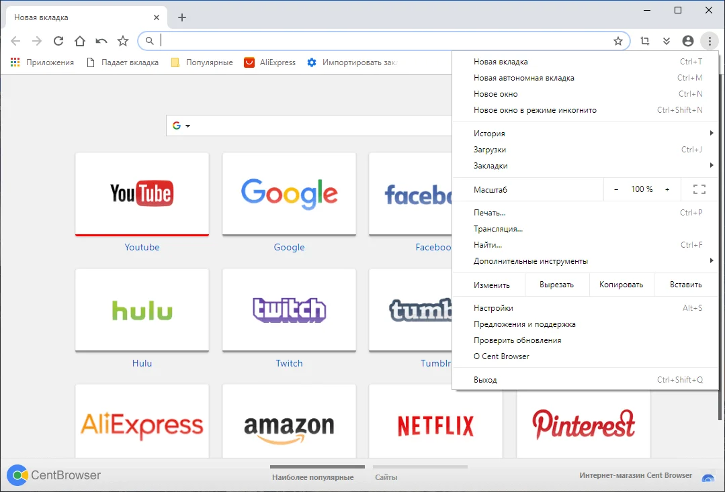
Task: Select Проверить обновления menu item
Action: click(585, 340)
